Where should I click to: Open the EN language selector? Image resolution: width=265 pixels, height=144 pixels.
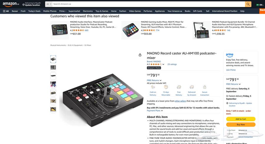pos(260,5)
